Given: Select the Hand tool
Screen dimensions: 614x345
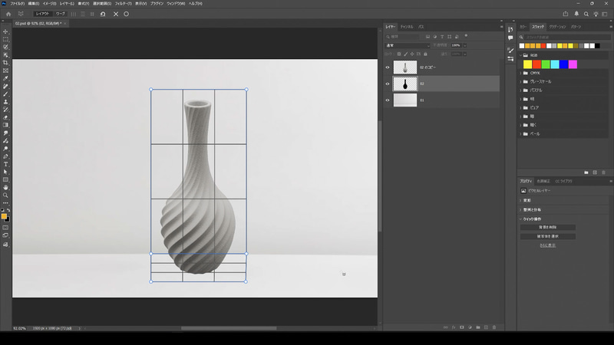Looking at the screenshot, I should (5, 187).
